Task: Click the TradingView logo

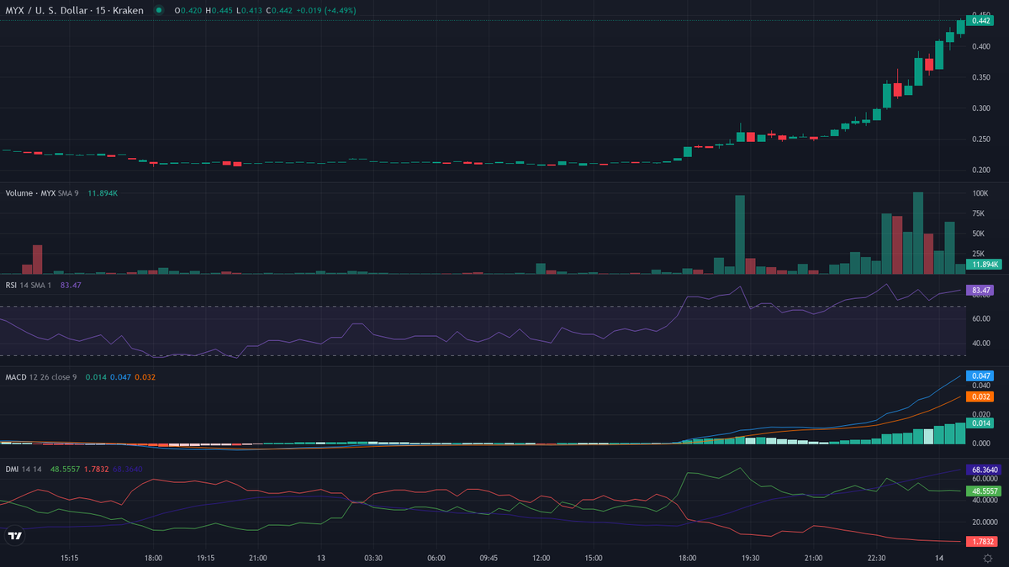Action: [x=14, y=535]
